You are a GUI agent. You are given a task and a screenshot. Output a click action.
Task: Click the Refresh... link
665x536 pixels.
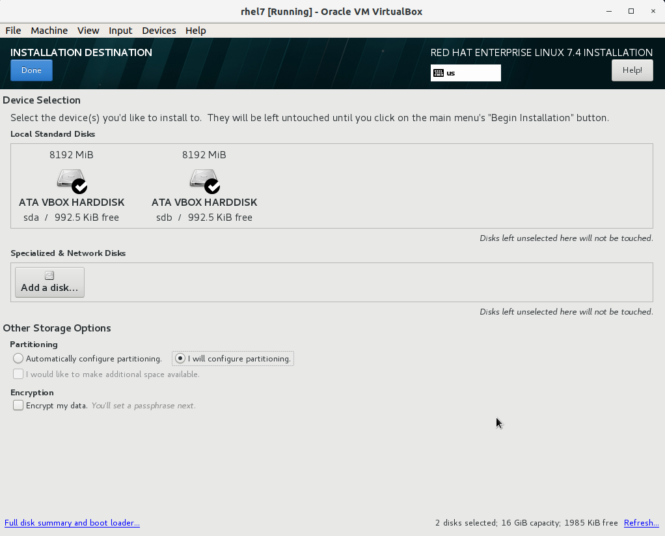[x=642, y=523]
